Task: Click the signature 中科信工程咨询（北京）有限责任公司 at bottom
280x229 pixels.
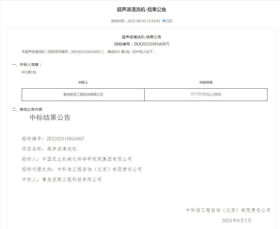Action: coord(228,210)
